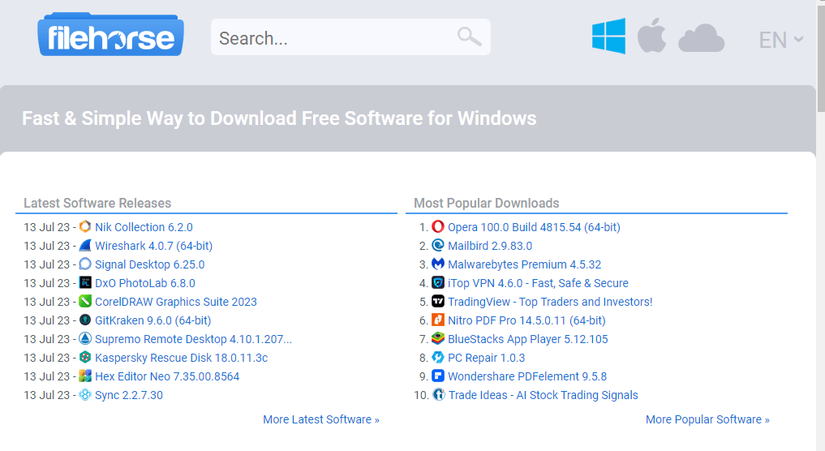Open DxO PhotoLab 6.8.0 link
The image size is (825, 451).
(x=144, y=283)
